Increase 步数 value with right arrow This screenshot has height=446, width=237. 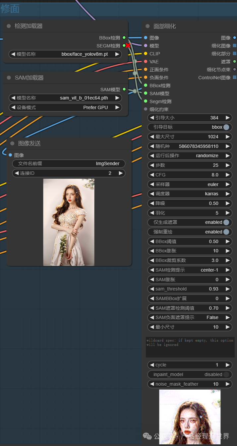tap(228, 165)
